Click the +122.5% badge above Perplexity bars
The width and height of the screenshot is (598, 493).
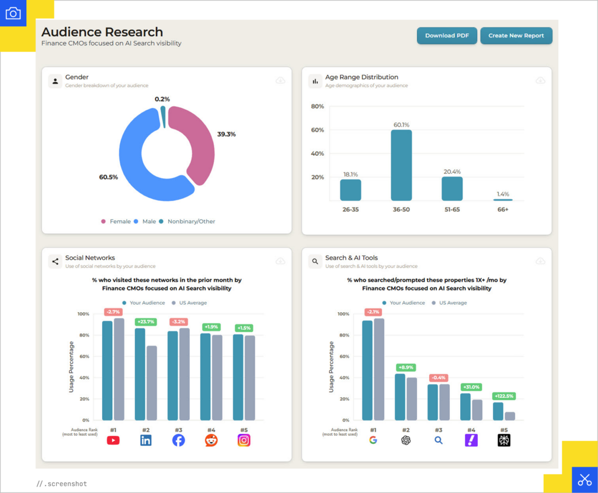tap(504, 396)
